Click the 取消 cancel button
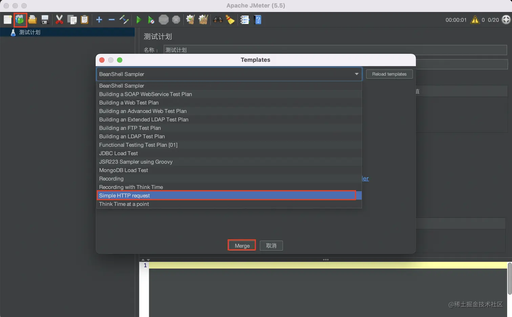512x317 pixels. 271,246
